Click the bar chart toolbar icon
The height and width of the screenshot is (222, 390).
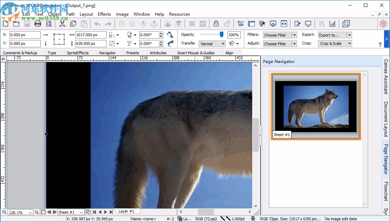[332, 24]
